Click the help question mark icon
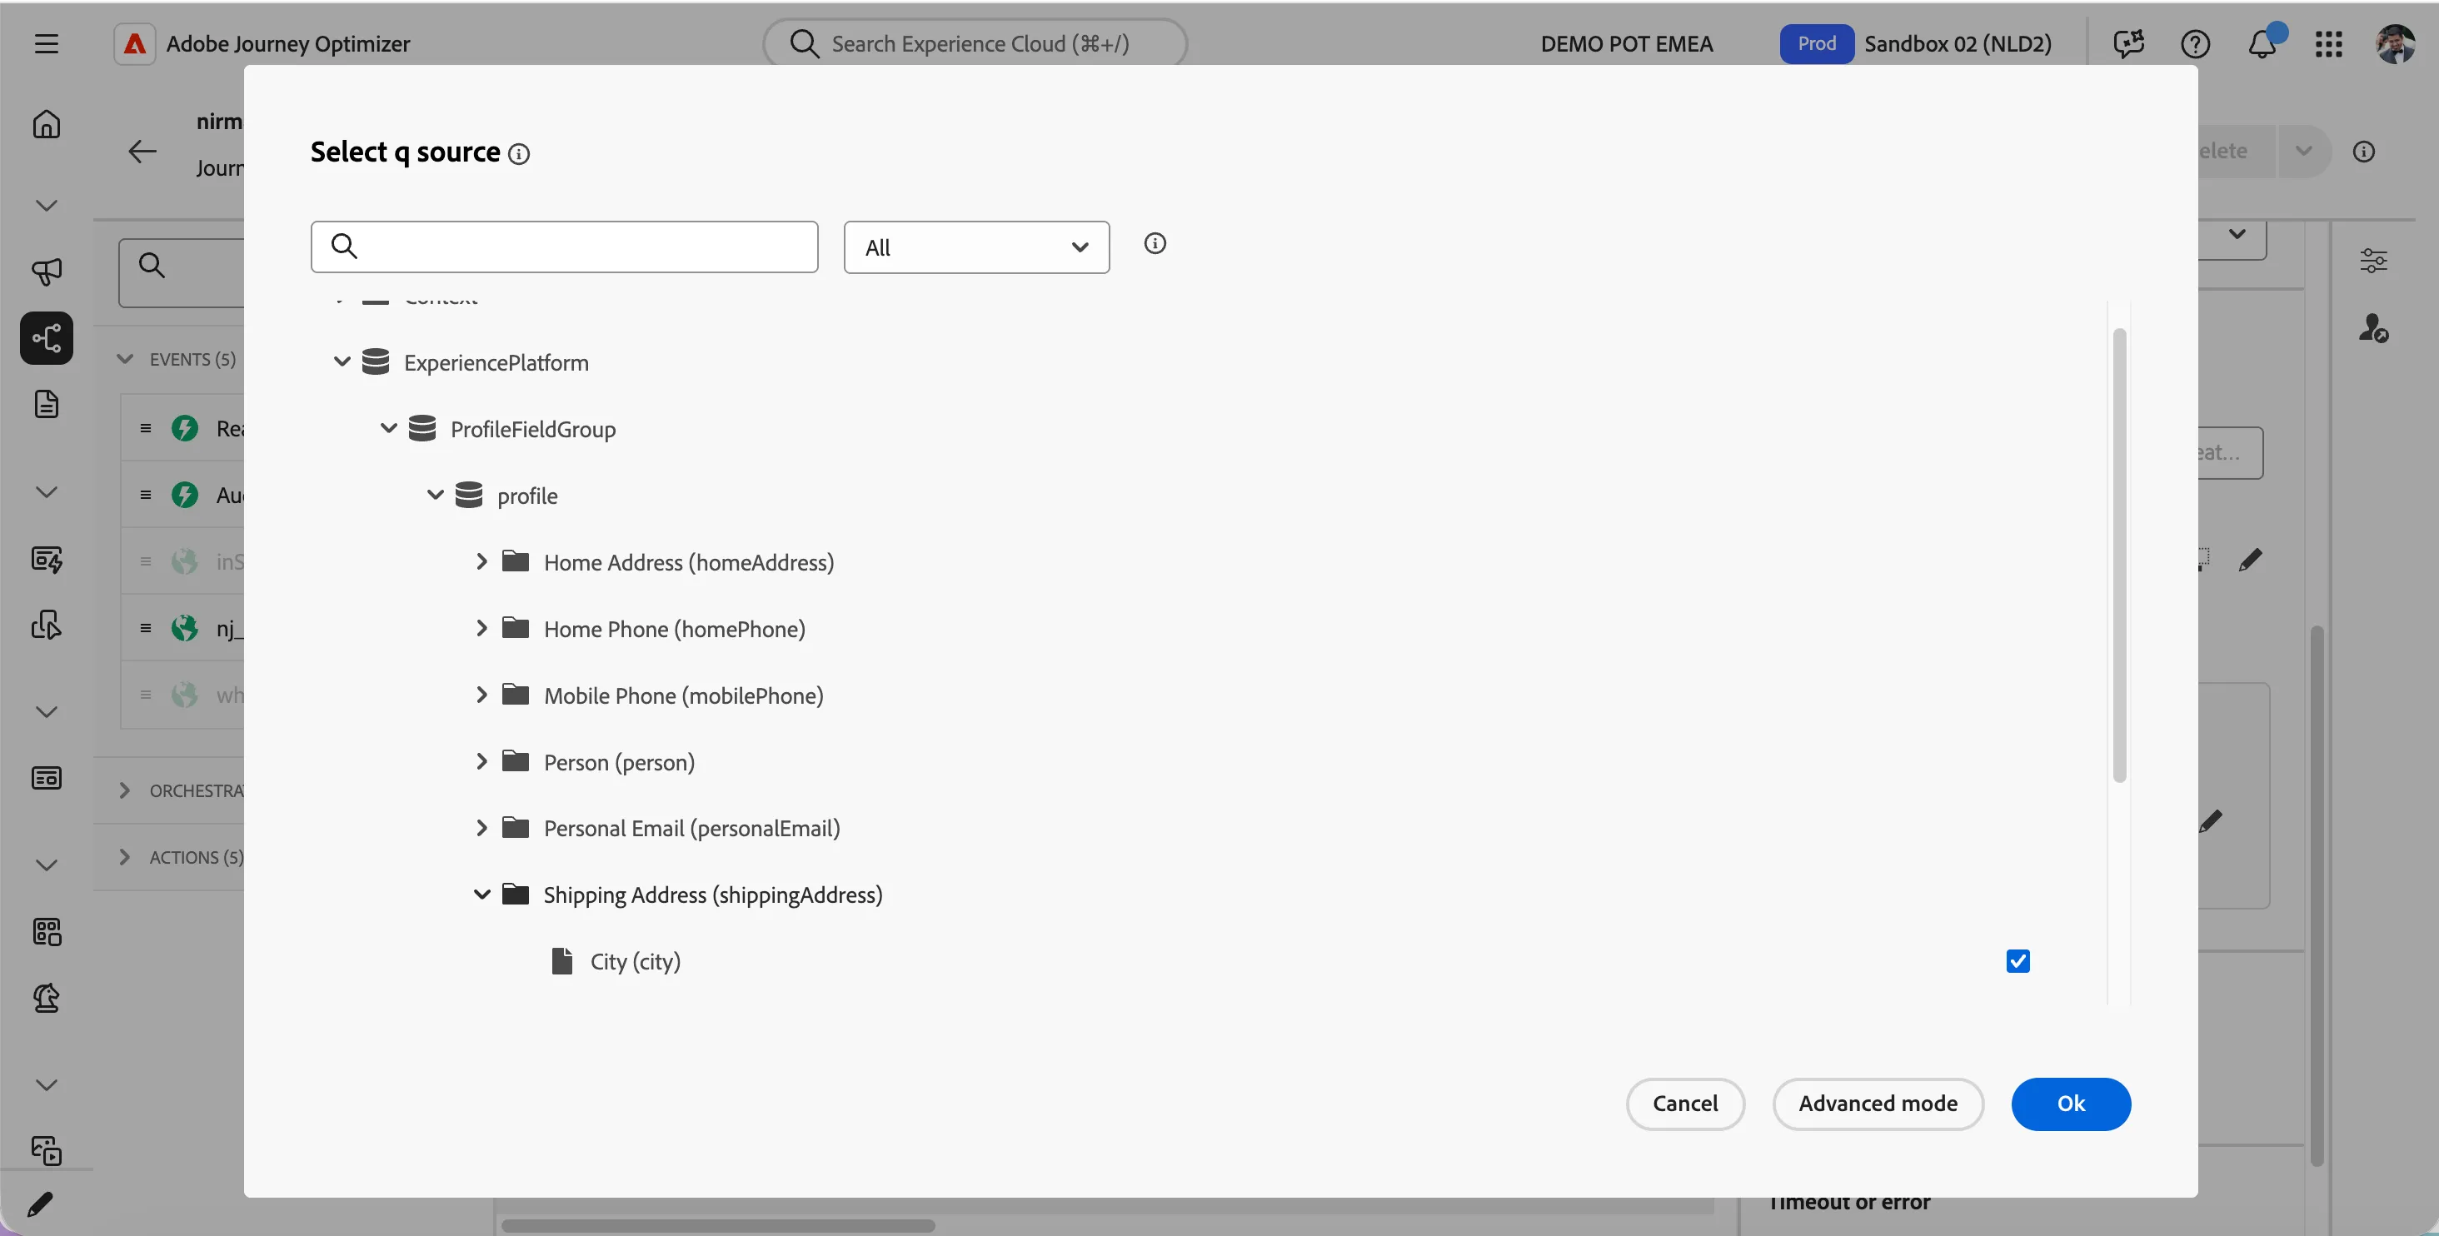The height and width of the screenshot is (1236, 2439). click(2195, 43)
